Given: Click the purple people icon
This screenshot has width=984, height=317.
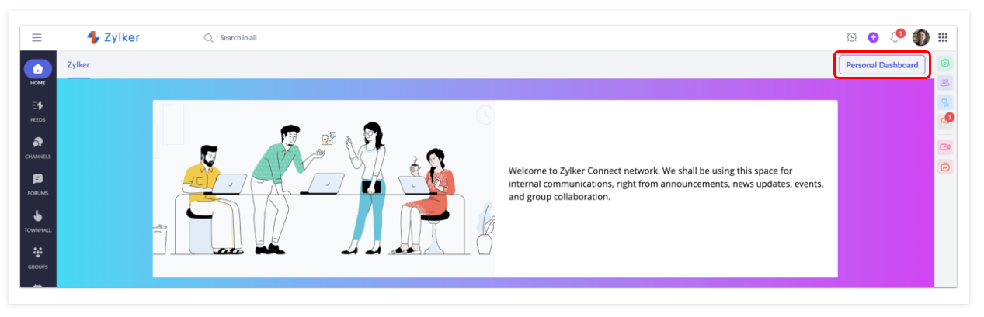Looking at the screenshot, I should [945, 83].
